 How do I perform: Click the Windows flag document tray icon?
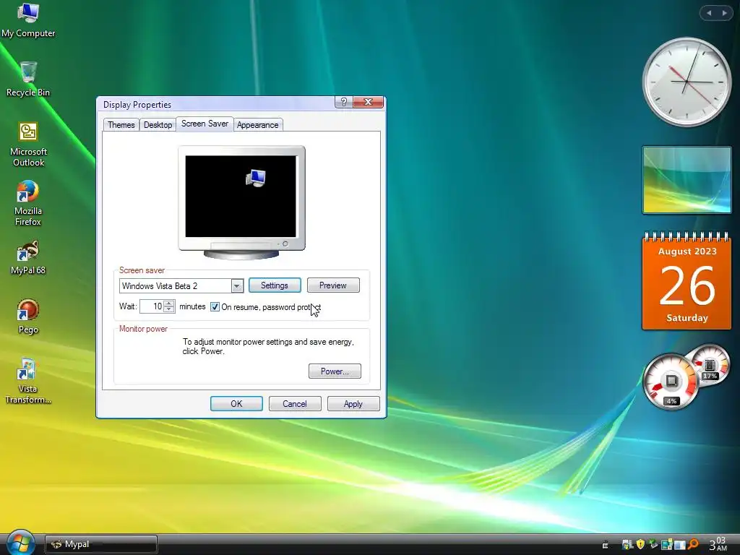click(628, 545)
